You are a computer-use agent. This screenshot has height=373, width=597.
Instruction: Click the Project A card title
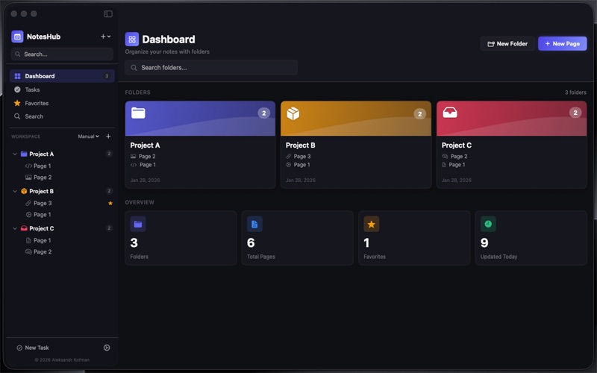coord(145,145)
